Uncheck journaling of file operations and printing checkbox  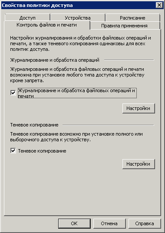[x=13, y=93]
